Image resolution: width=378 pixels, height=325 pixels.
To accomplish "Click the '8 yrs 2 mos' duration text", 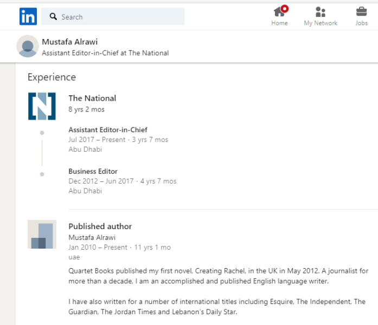I will pos(87,109).
